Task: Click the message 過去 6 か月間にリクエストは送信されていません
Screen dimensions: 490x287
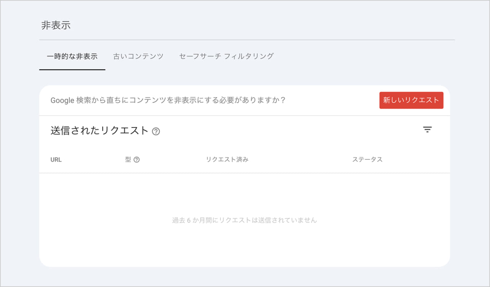Action: point(245,220)
